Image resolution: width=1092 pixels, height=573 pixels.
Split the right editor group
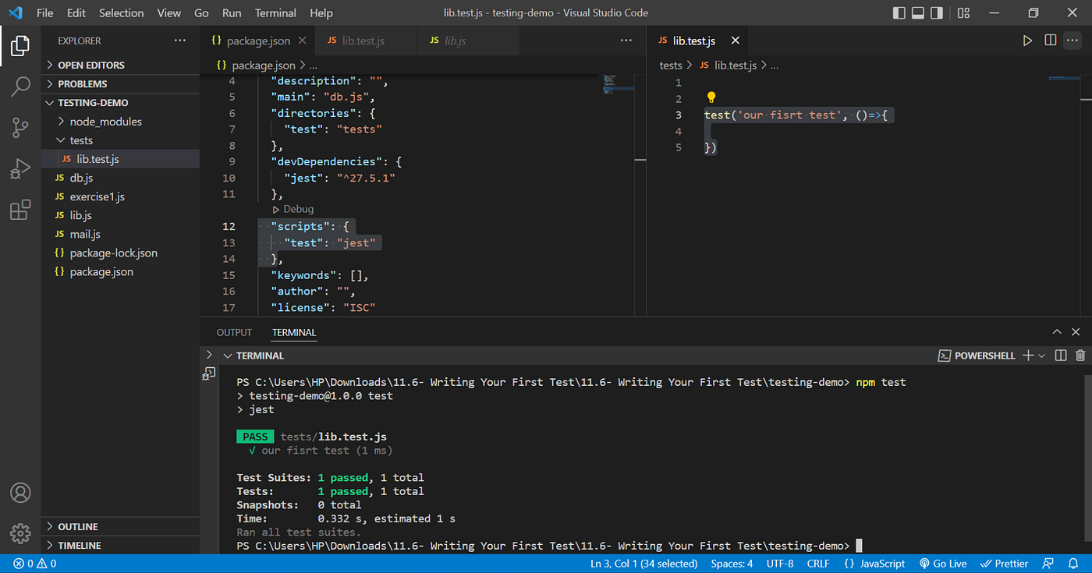pyautogui.click(x=1051, y=41)
